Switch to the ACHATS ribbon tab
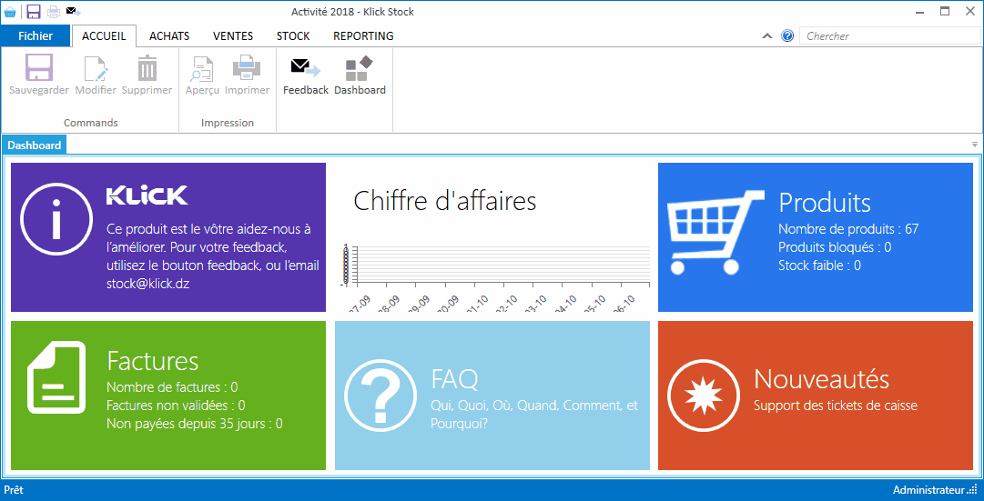Screen dimensions: 984x501 pos(169,36)
